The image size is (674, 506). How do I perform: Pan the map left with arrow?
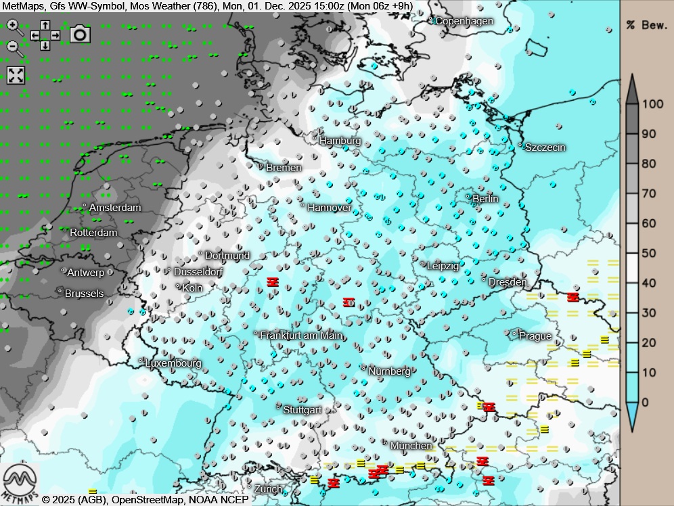click(35, 35)
